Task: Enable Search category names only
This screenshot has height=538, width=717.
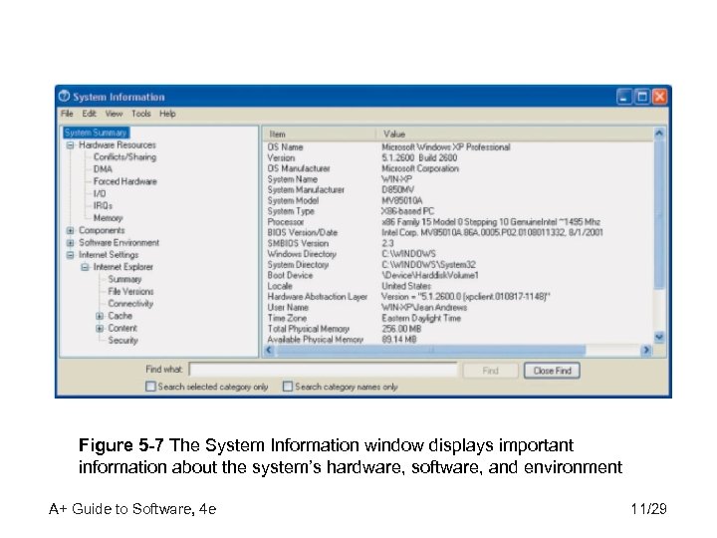Action: click(288, 387)
